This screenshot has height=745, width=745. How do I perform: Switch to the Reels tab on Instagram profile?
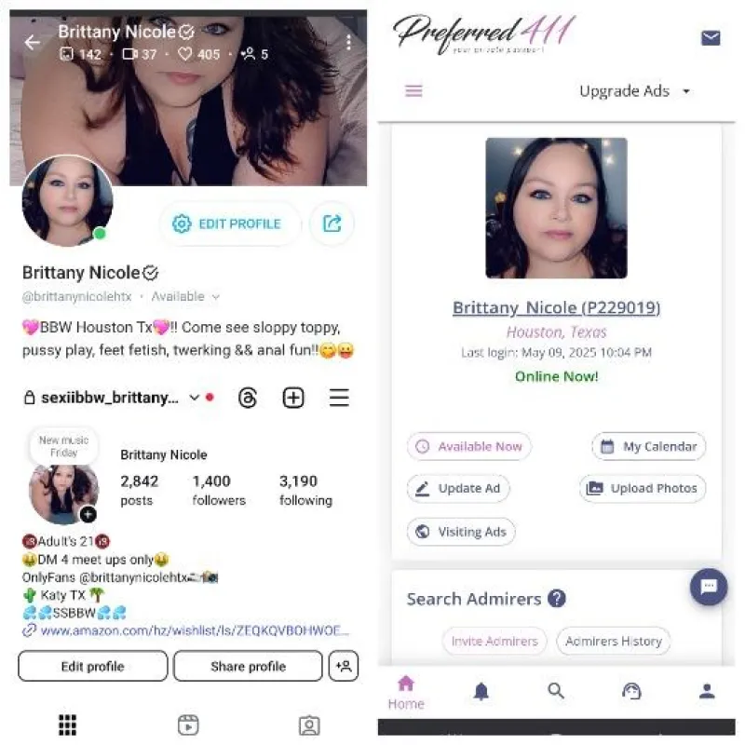[x=188, y=725]
